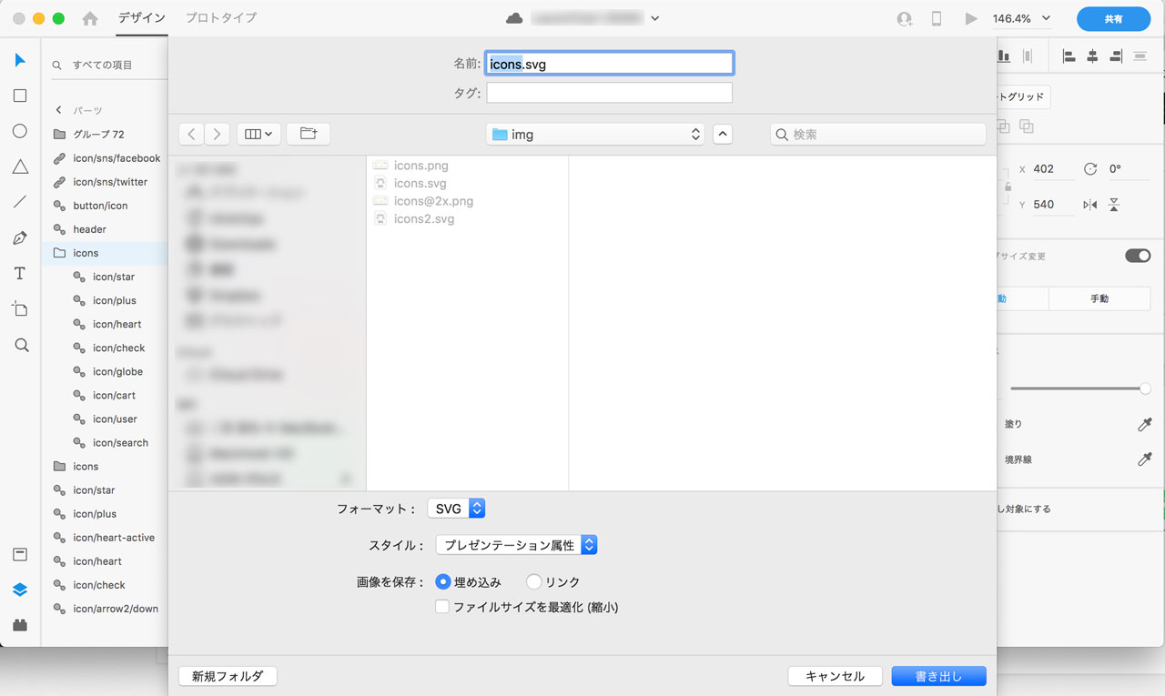Select the 埋め込み radio button

pos(443,582)
